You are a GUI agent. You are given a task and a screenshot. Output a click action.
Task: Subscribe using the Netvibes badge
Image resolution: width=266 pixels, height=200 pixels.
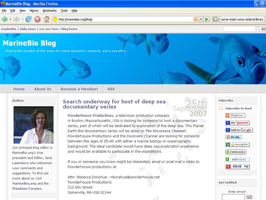point(237,159)
